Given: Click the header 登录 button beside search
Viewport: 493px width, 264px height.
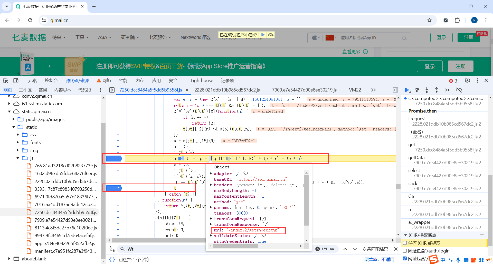Looking at the screenshot, I should pyautogui.click(x=441, y=37).
